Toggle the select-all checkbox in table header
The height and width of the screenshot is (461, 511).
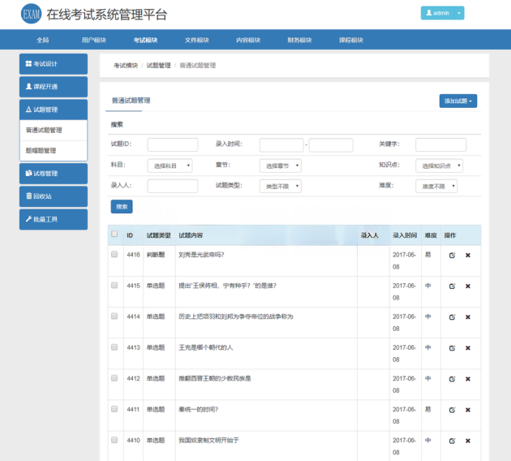click(114, 235)
